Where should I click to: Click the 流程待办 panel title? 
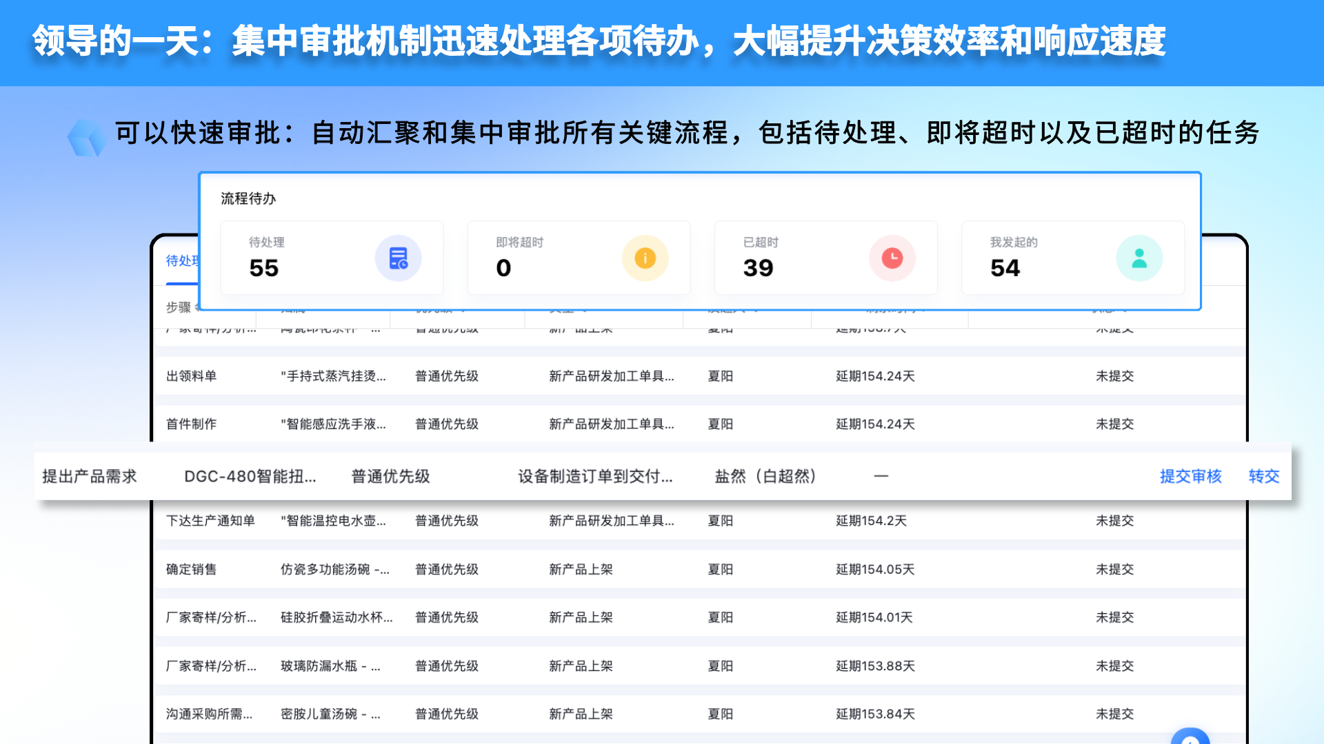[248, 198]
